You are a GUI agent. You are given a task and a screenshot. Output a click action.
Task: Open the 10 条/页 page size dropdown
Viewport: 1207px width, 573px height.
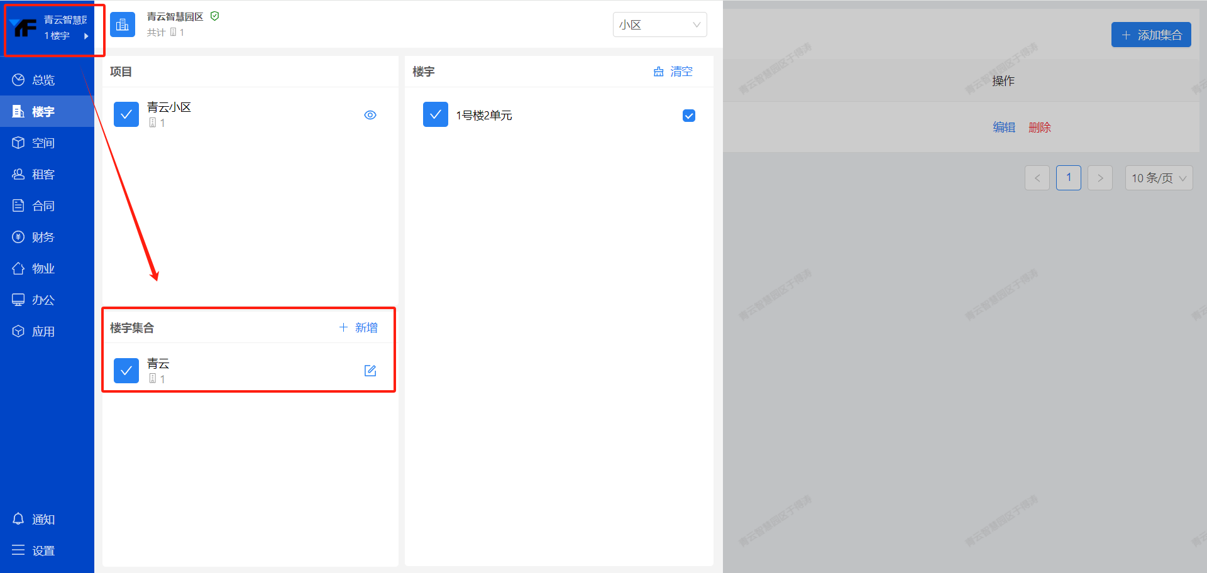1158,178
